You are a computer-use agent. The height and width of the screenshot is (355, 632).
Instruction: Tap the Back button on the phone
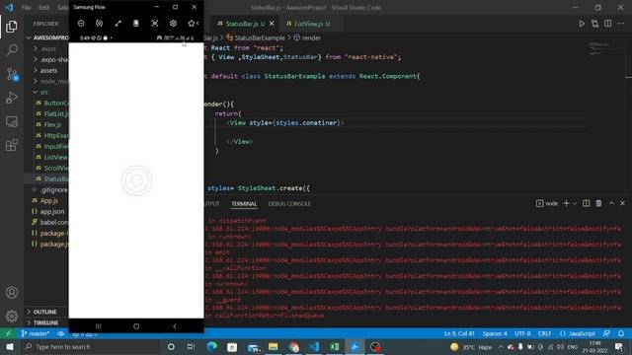tap(174, 326)
